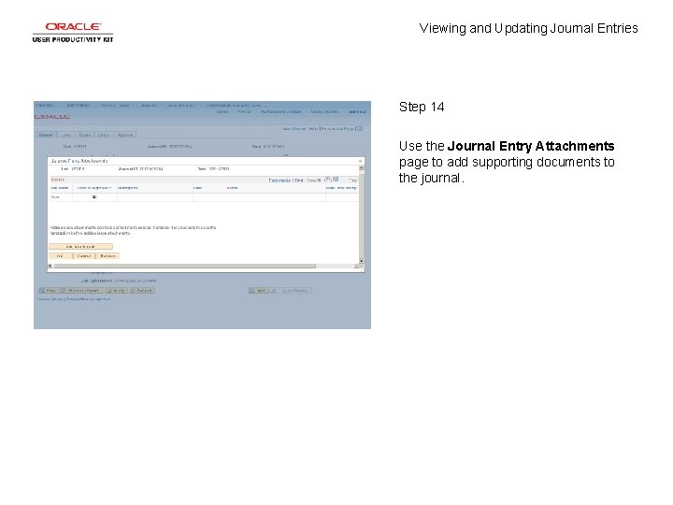
Task: Click the First navigation link
Action: point(352,180)
